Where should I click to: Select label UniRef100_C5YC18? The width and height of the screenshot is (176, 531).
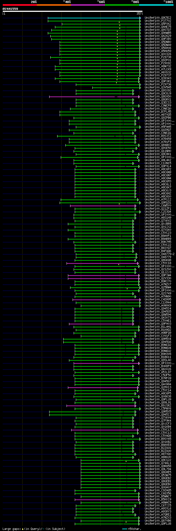pos(158,263)
